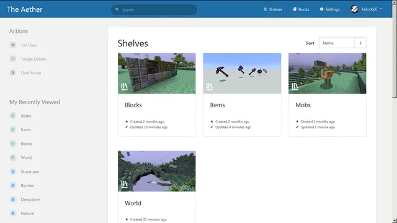Click the Biomes book icon in sidebar

pos(12,185)
